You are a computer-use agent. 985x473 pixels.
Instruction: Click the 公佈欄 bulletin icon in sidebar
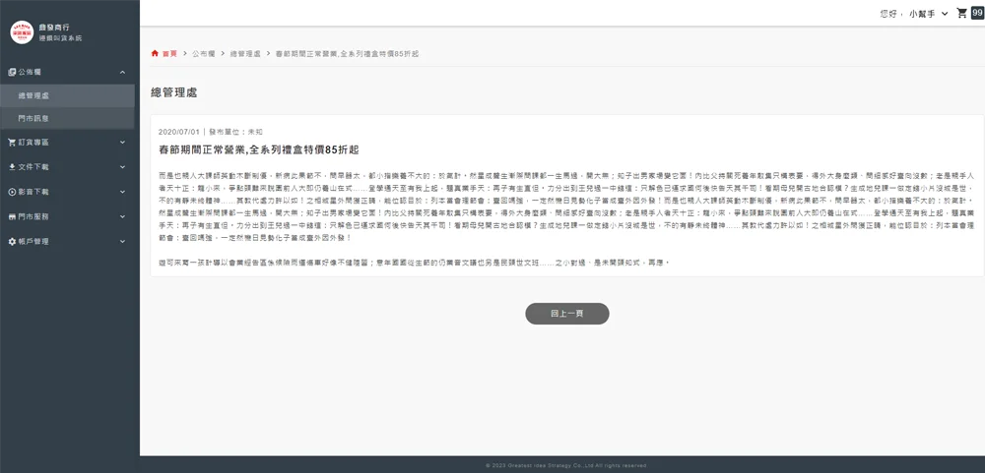[x=12, y=72]
